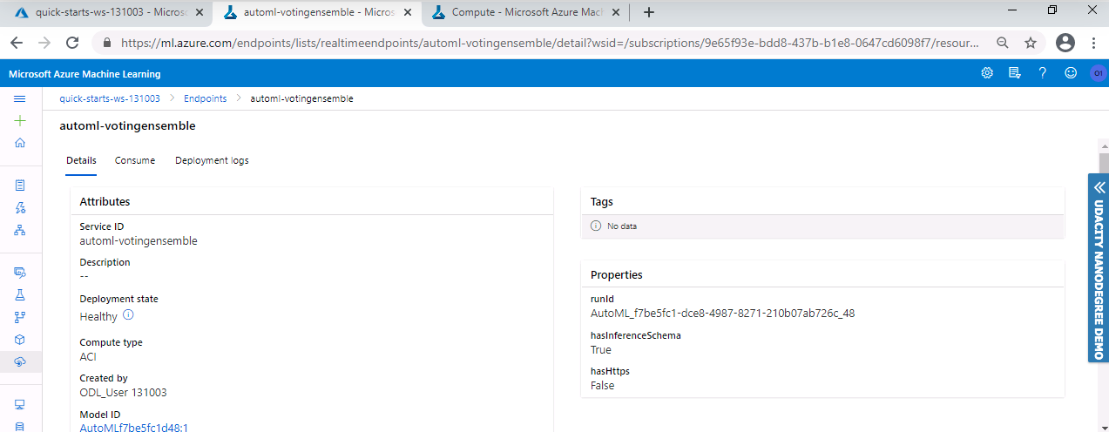The width and height of the screenshot is (1109, 432).
Task: Open Designer sidebar icon
Action: [x=20, y=230]
